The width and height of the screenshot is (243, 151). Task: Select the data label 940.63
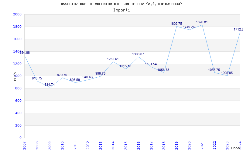[x=87, y=77]
